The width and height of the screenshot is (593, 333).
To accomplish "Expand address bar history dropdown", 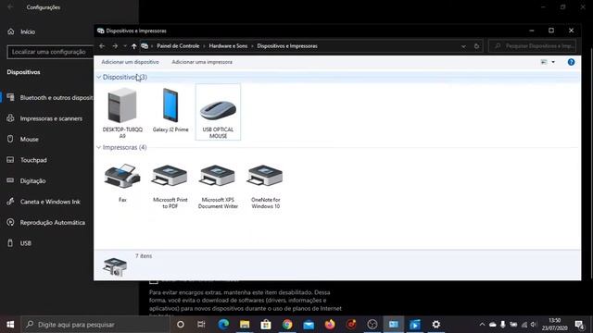I will [x=463, y=46].
